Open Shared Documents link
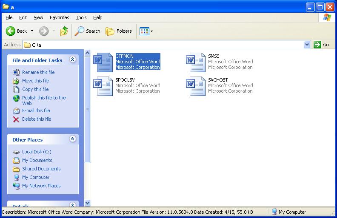Image resolution: width=337 pixels, height=218 pixels. [41, 169]
